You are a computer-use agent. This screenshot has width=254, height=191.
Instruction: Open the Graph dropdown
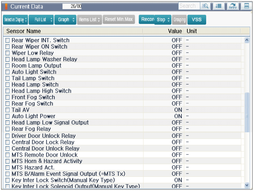(x=66, y=20)
